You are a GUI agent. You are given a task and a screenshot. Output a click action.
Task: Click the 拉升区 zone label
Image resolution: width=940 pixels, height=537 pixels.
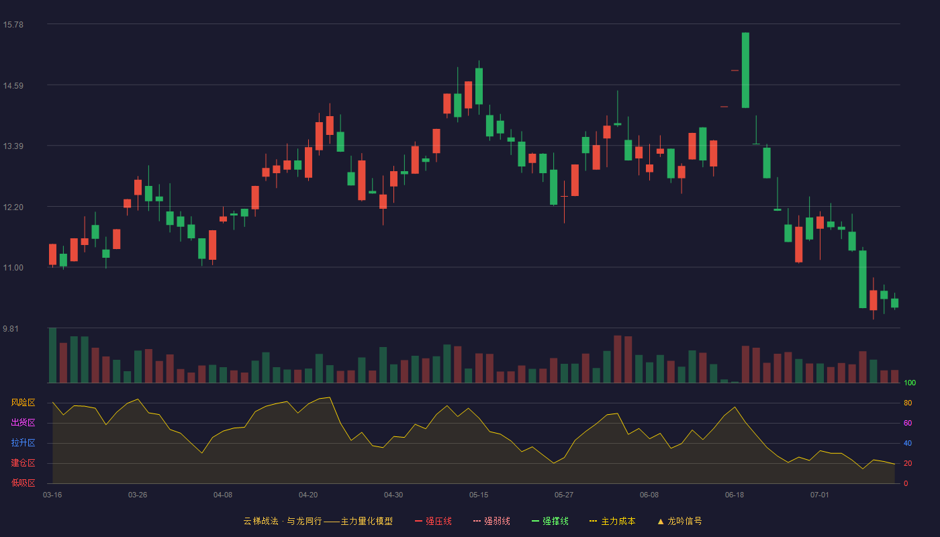click(x=23, y=443)
